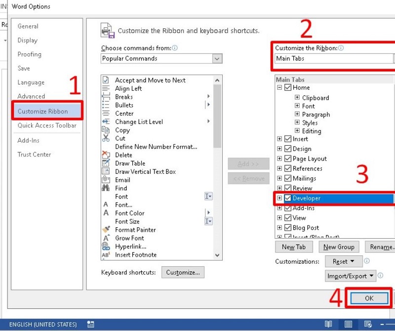The height and width of the screenshot is (331, 395).
Task: Click the Insert Footnote icon
Action: click(x=106, y=254)
